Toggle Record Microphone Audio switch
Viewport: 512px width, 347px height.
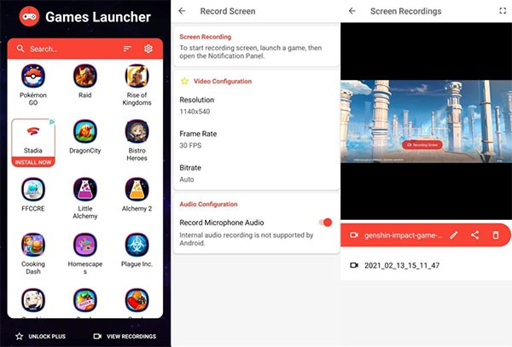point(325,223)
